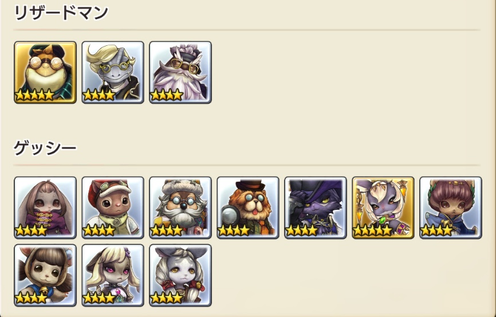Select the hooded Gessy with purple scarf
The image size is (496, 317).
pos(45,208)
